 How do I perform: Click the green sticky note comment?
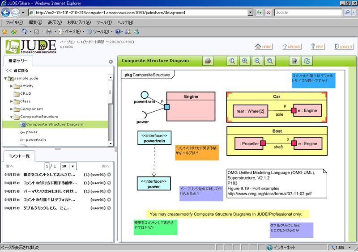(155, 227)
